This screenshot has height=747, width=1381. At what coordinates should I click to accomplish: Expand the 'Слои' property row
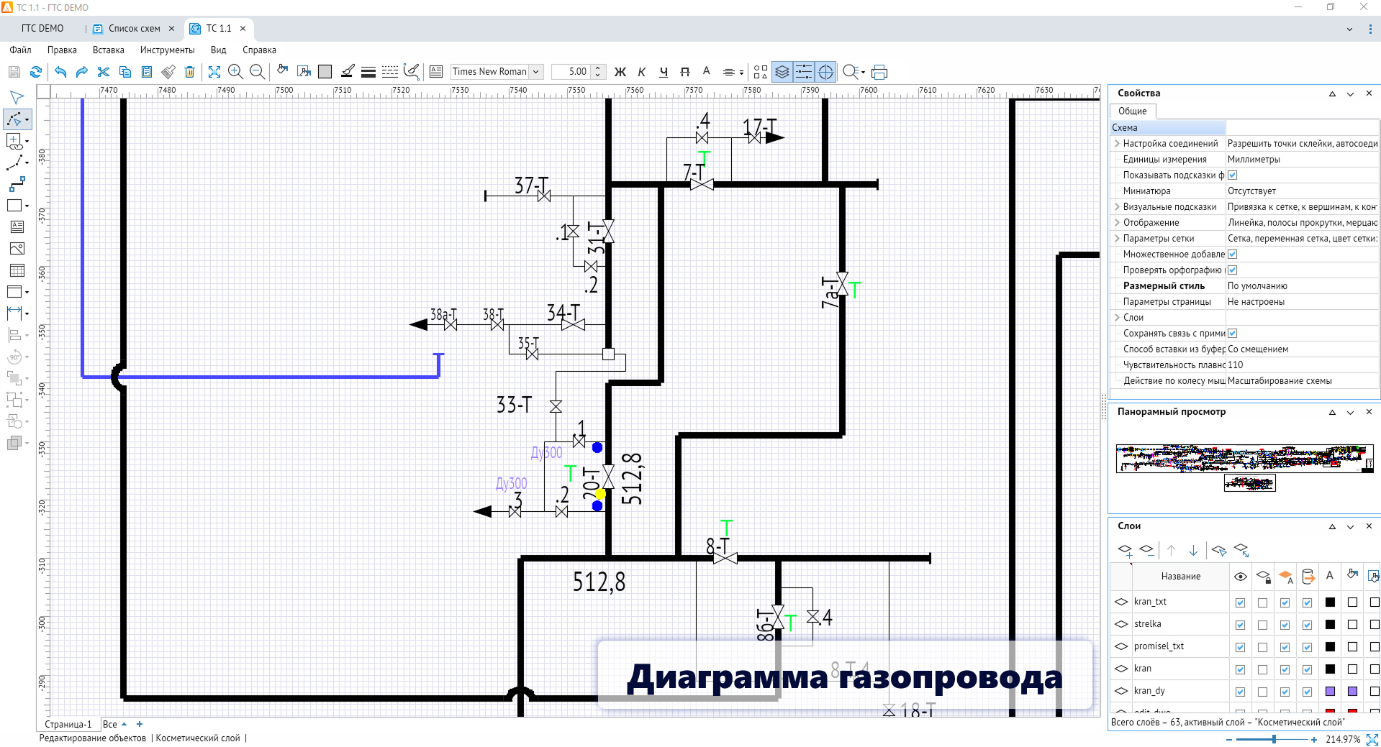[1117, 318]
